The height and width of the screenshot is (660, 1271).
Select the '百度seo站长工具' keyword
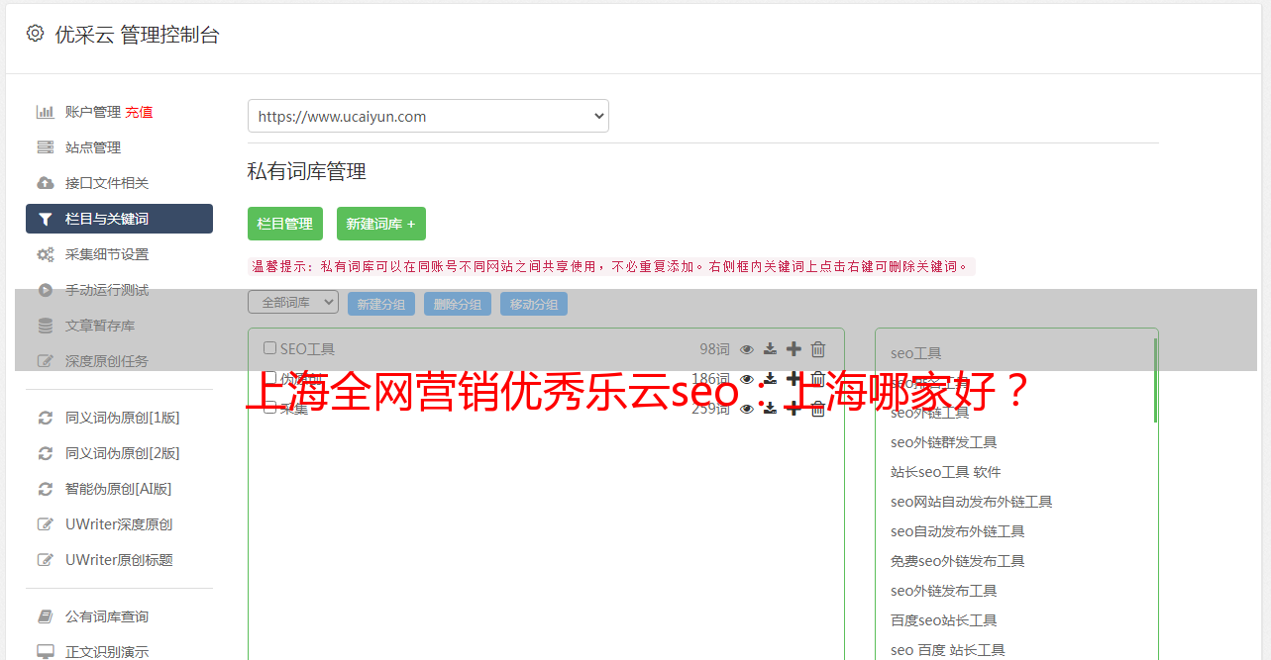944,620
